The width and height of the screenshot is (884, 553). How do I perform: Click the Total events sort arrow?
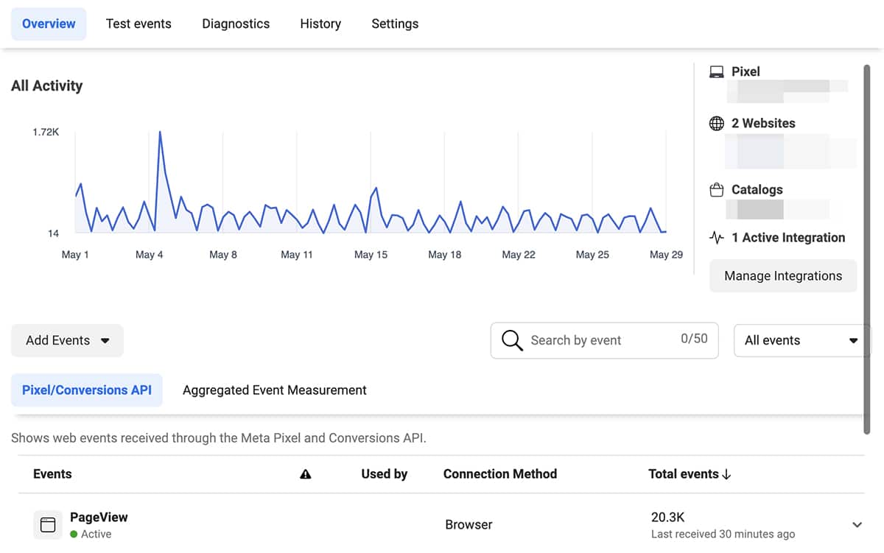click(x=726, y=475)
